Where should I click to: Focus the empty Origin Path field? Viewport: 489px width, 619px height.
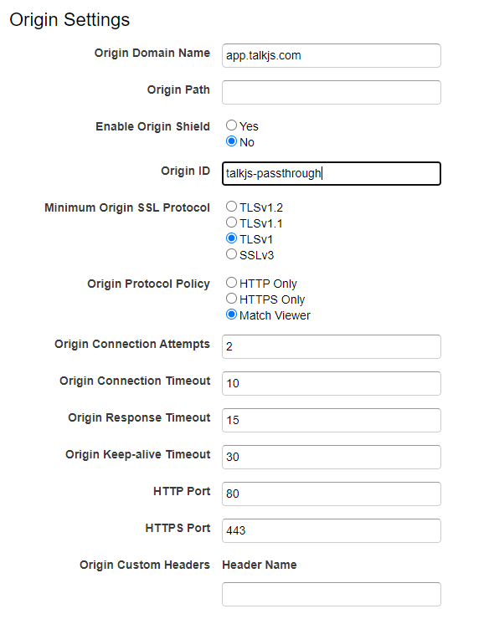click(332, 92)
